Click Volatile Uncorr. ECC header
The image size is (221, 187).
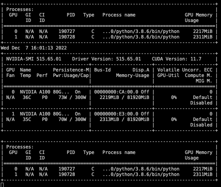pos(185,70)
